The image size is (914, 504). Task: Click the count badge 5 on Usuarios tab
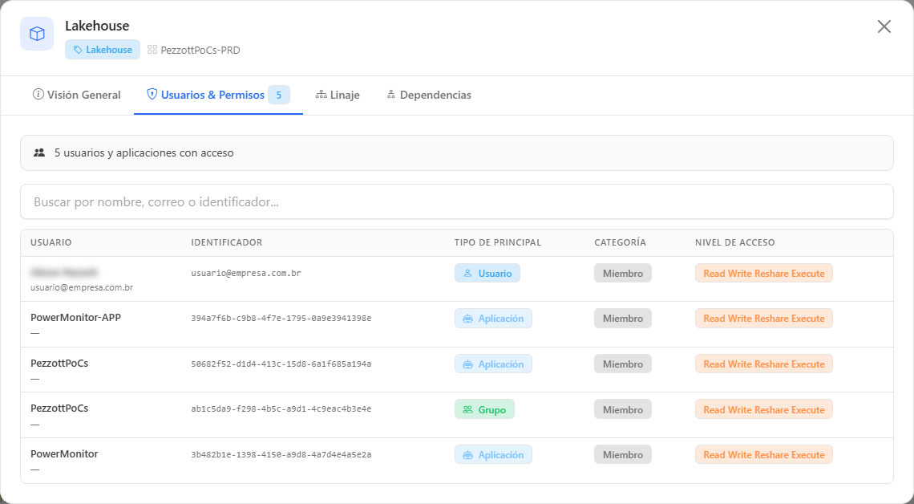pyautogui.click(x=279, y=95)
